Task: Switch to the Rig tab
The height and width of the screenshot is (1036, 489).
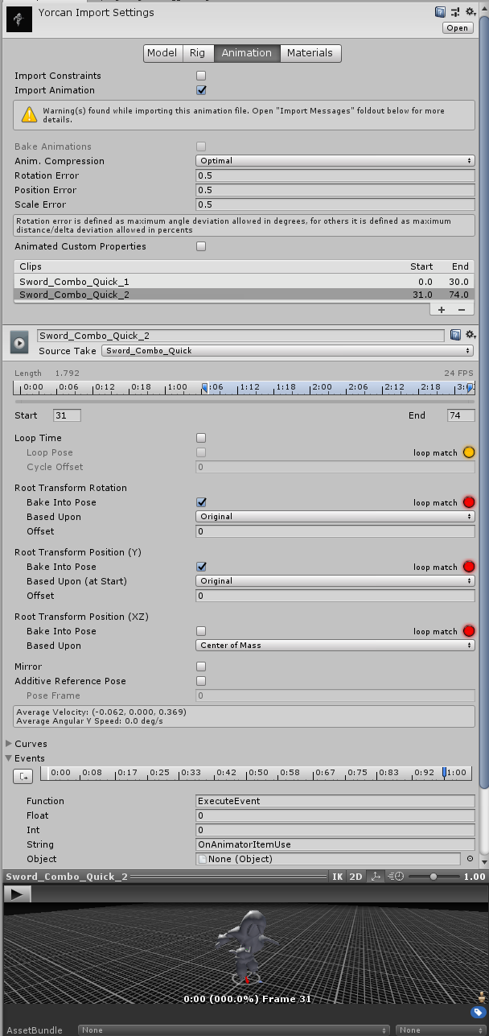Action: coord(198,53)
